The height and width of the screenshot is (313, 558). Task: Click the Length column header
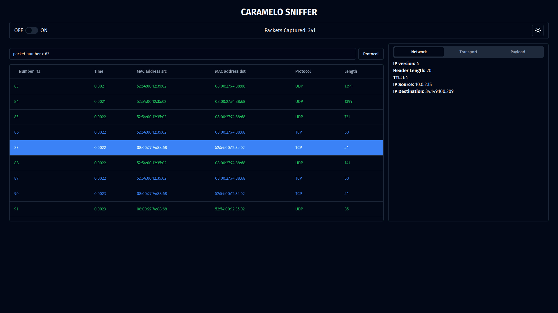click(350, 71)
